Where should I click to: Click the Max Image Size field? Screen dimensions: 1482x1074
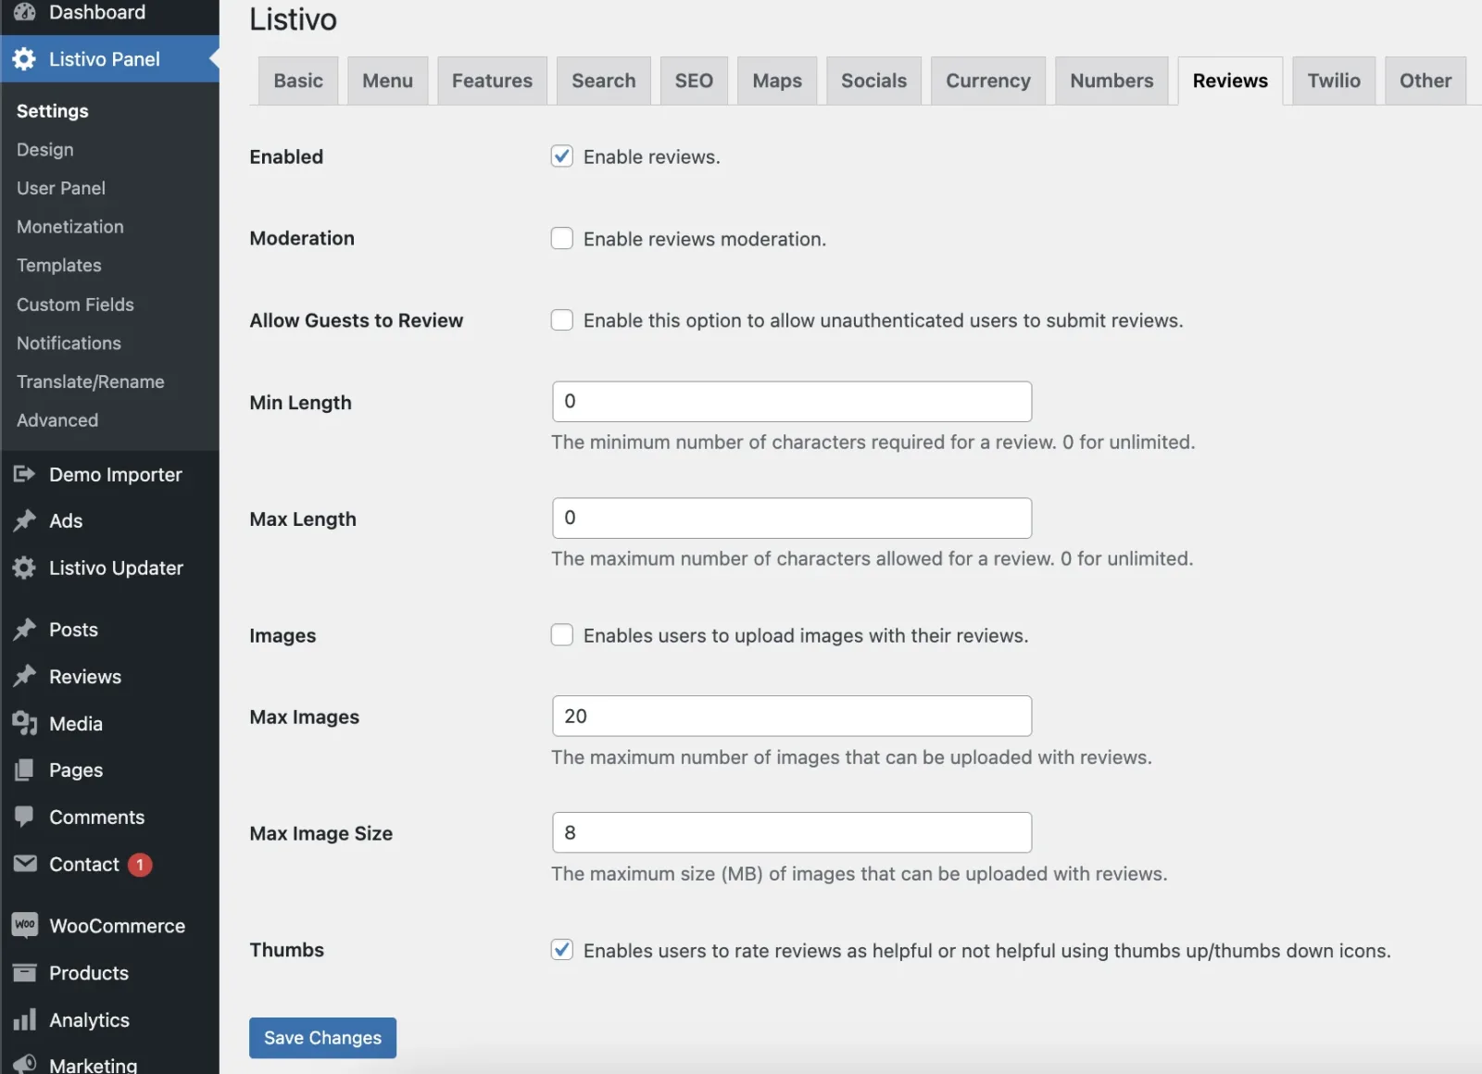[792, 833]
